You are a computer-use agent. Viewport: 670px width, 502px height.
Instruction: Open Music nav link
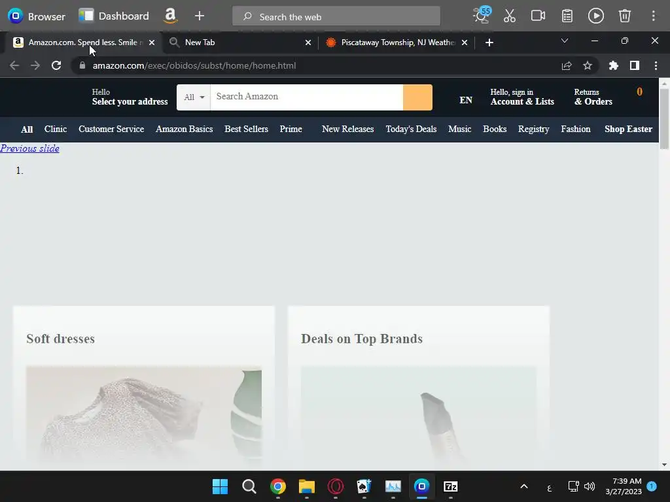pos(460,129)
